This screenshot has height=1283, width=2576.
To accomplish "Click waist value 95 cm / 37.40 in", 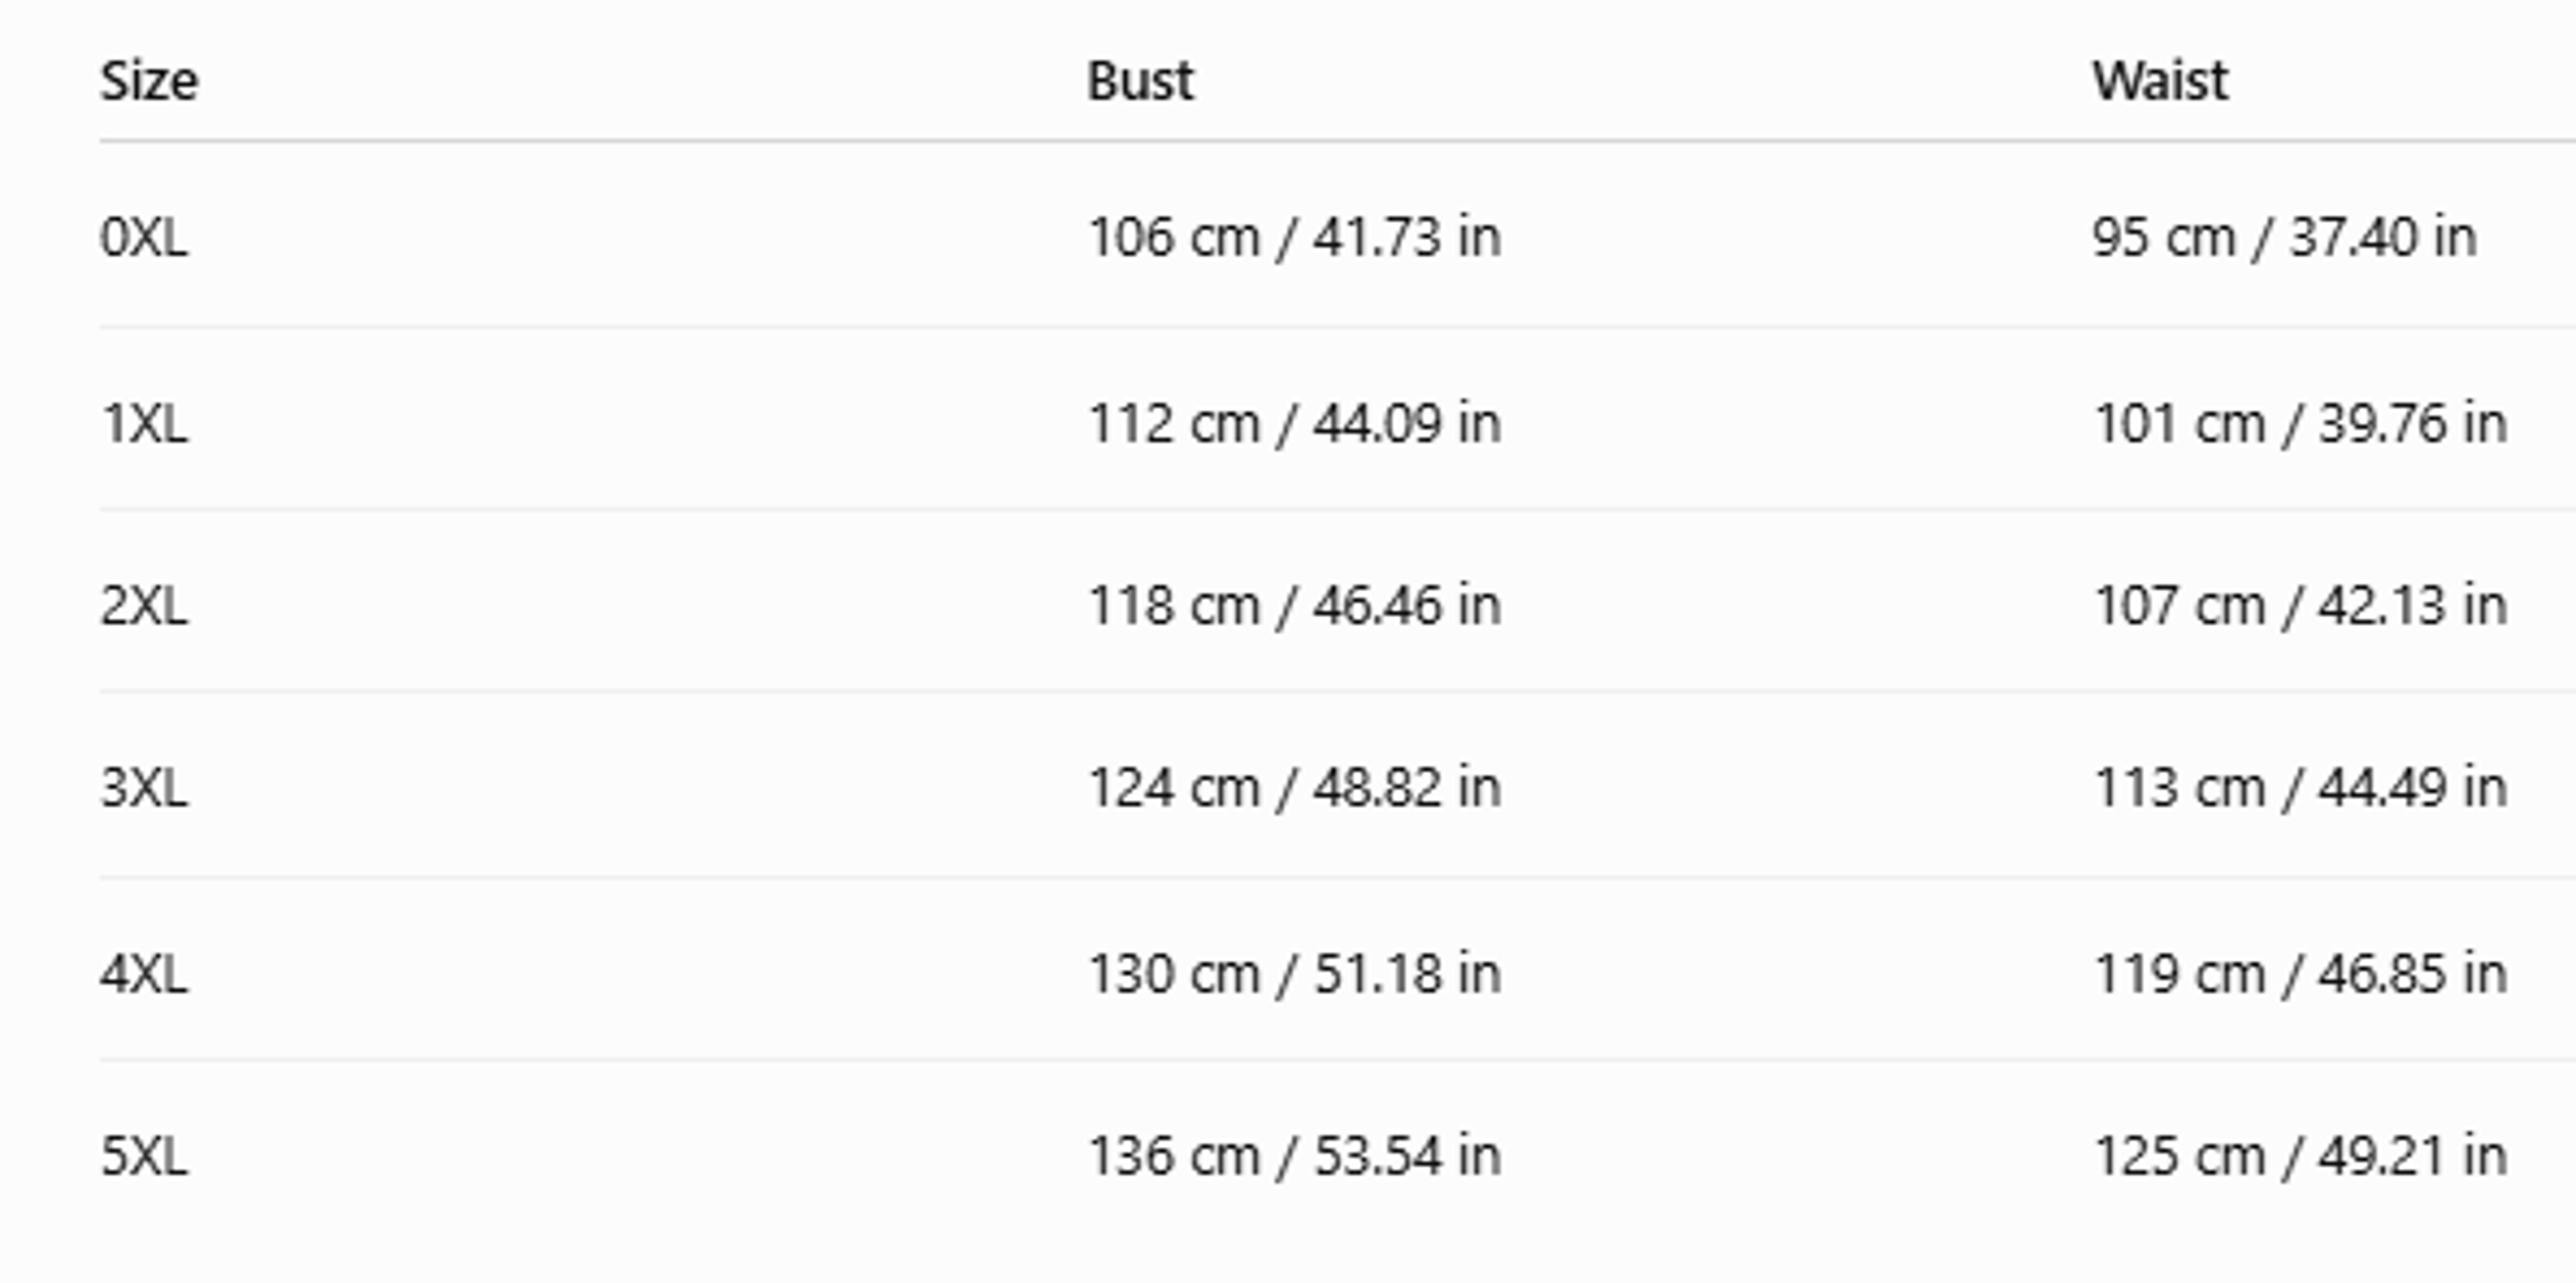I will (2285, 238).
